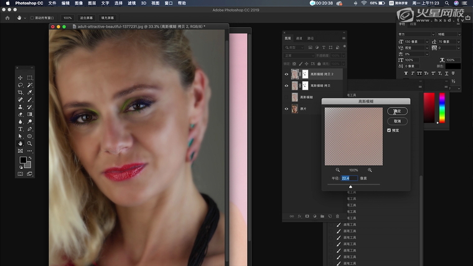The image size is (473, 266).
Task: Click zoom-out magnifier in Gaussian Blur dialog
Action: (338, 170)
